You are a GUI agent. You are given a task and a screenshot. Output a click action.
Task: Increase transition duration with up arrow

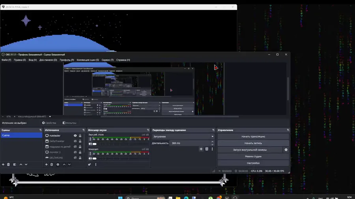click(212, 142)
